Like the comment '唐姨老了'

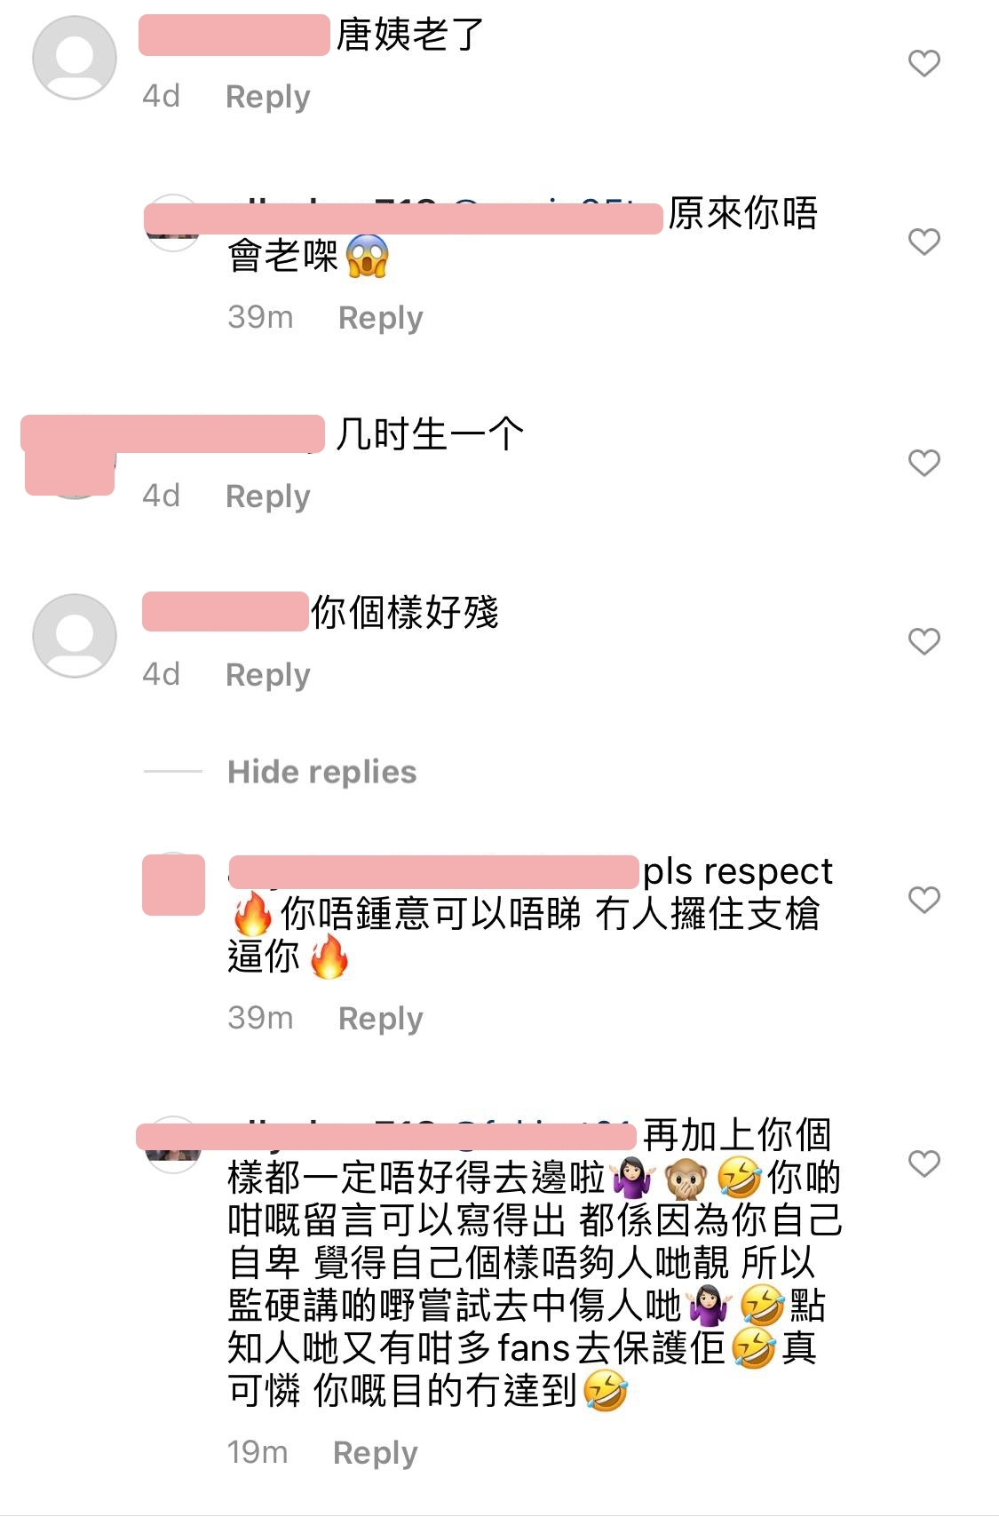click(924, 63)
